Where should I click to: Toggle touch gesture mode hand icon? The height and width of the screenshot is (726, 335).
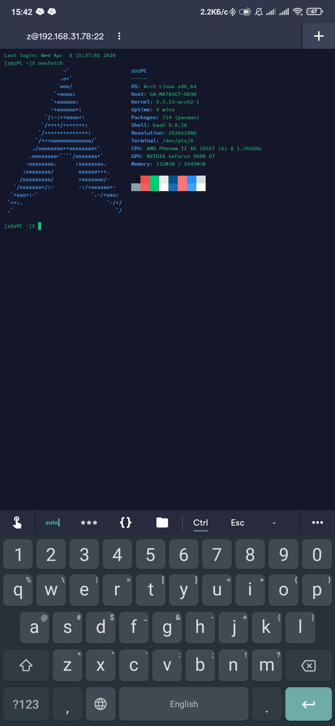click(17, 522)
